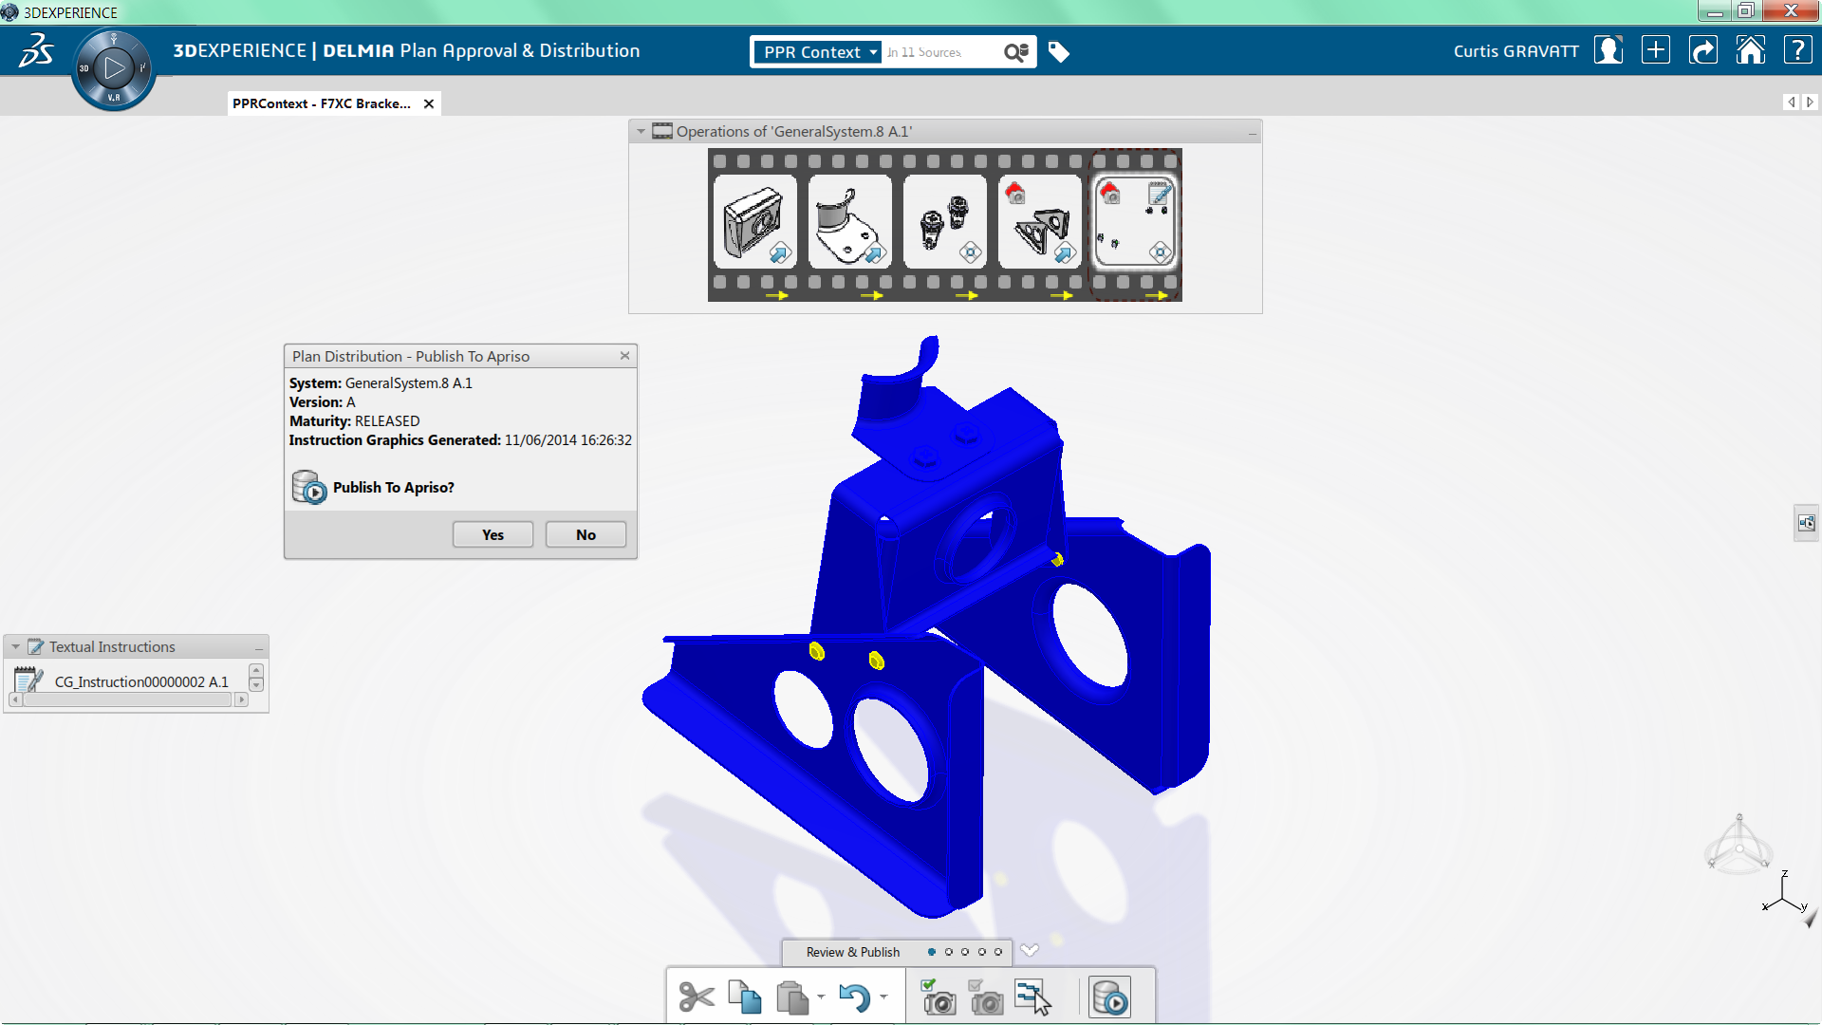Click the tree selection cursor icon

click(x=1033, y=997)
